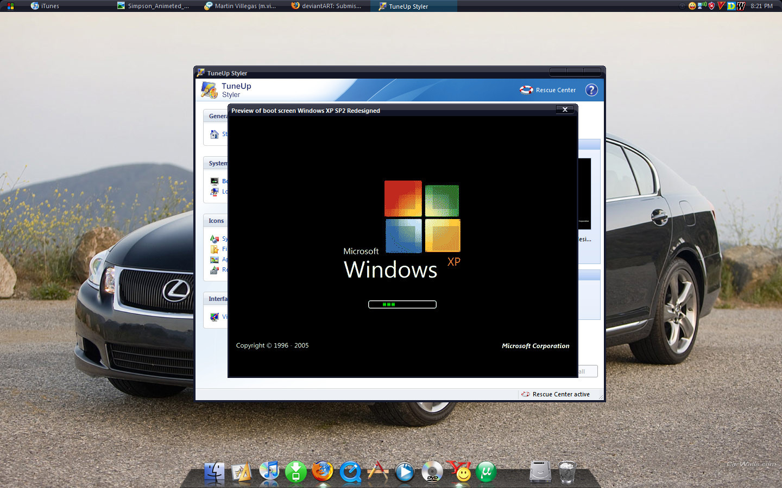The width and height of the screenshot is (782, 488).
Task: Close the boot screen preview window
Action: [x=565, y=110]
